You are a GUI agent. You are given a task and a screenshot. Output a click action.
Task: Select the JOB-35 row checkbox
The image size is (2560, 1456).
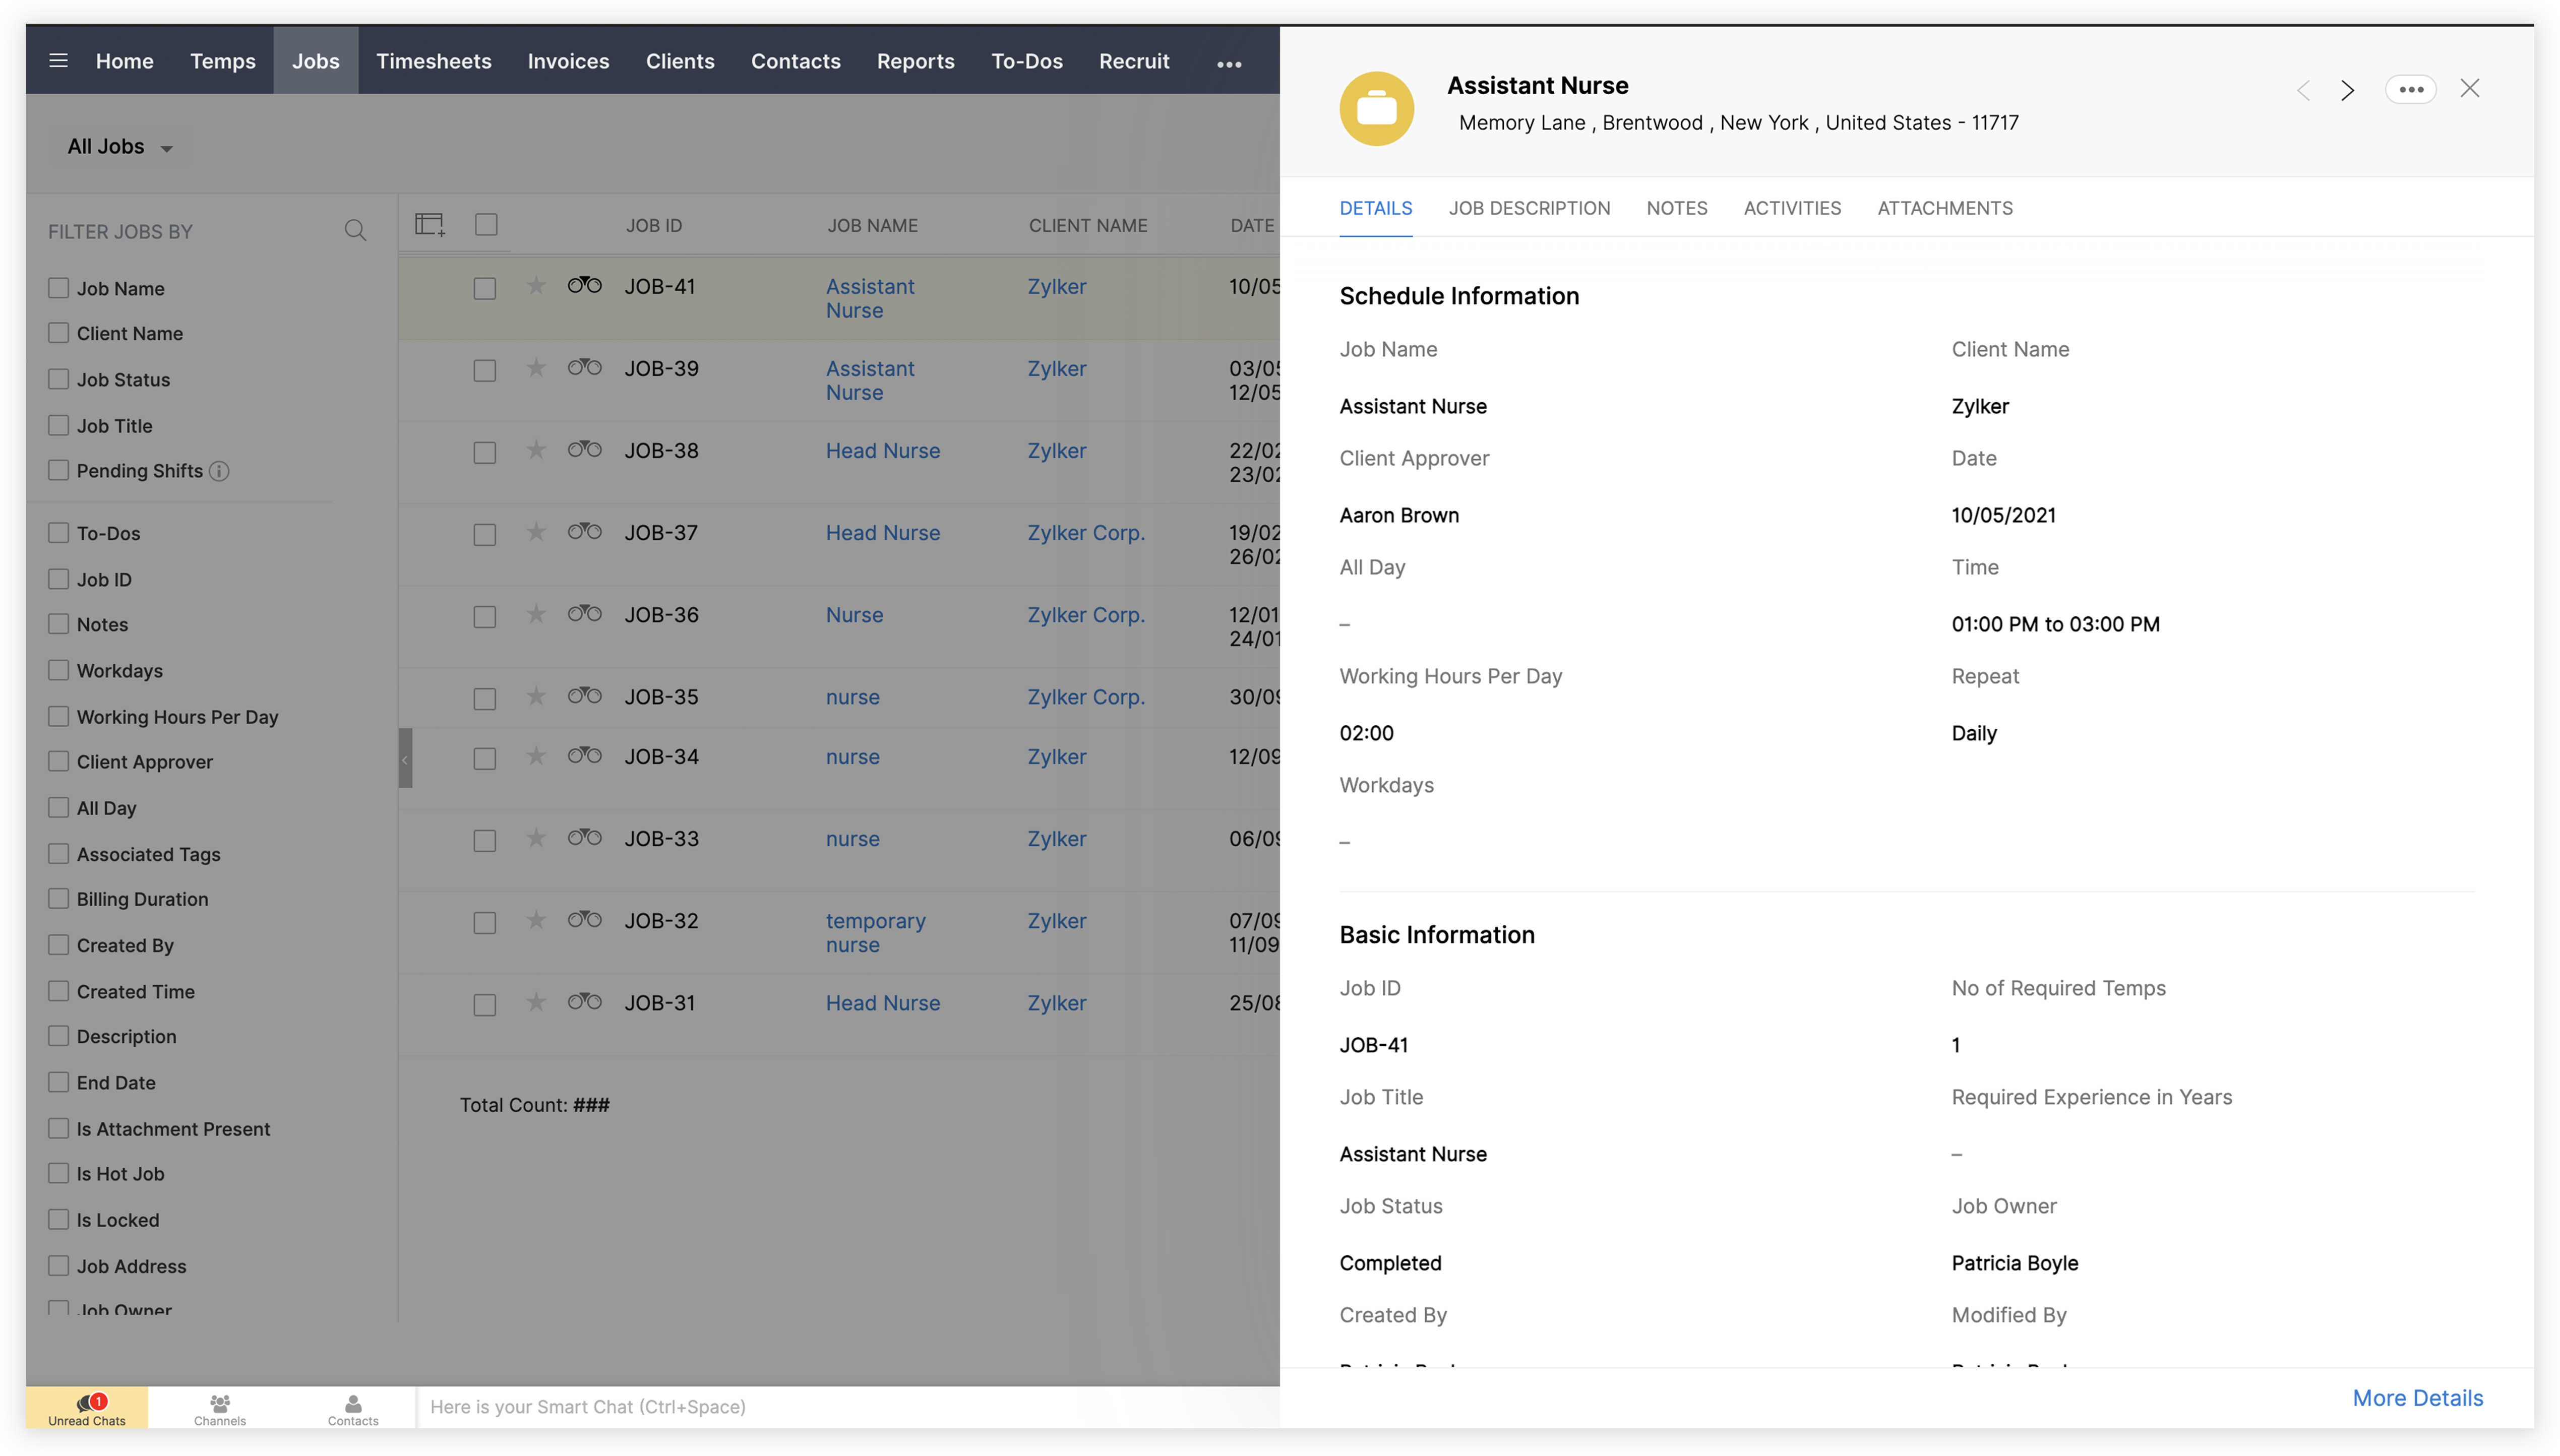(x=484, y=698)
